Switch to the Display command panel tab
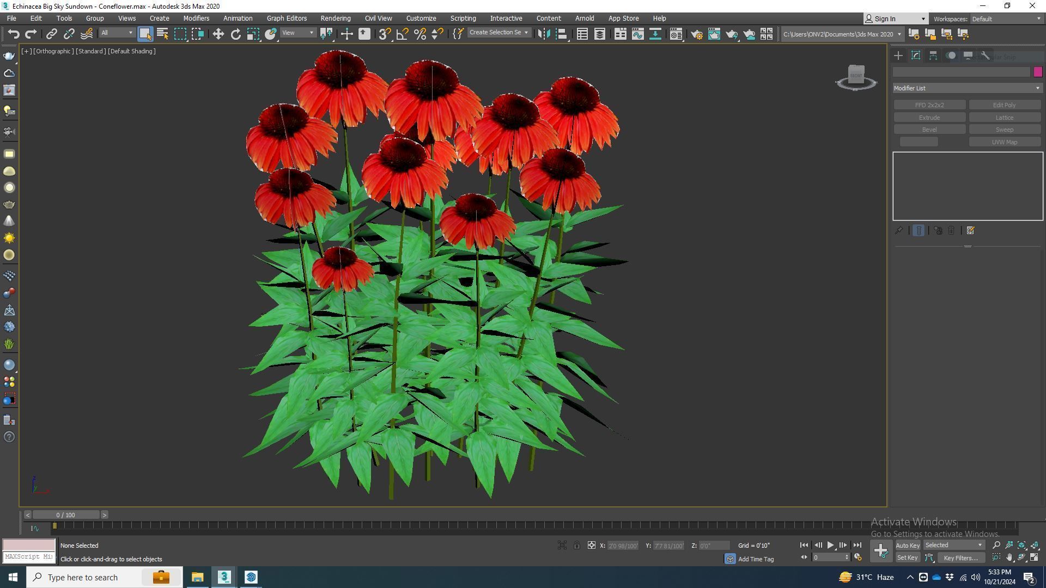The height and width of the screenshot is (588, 1046). pos(968,56)
